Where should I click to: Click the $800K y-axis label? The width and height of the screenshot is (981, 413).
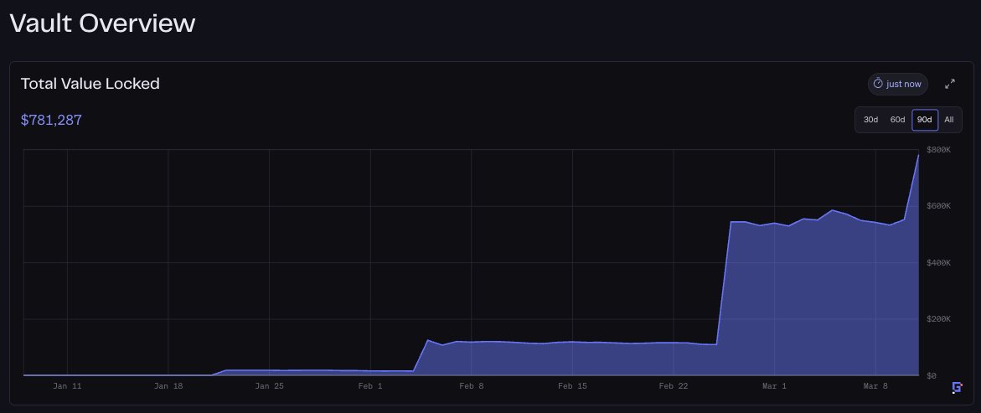[x=938, y=150]
